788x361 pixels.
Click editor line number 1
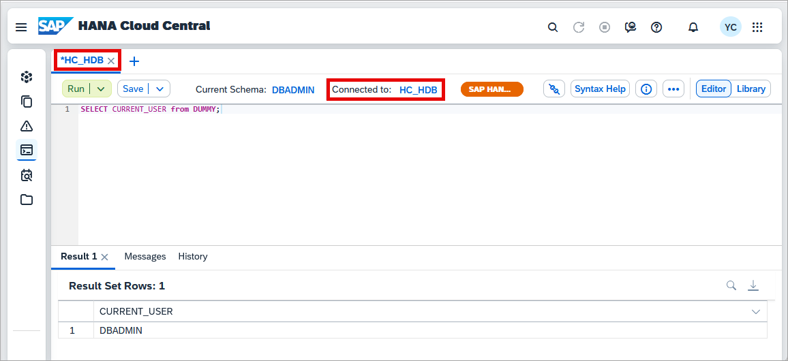(x=67, y=110)
